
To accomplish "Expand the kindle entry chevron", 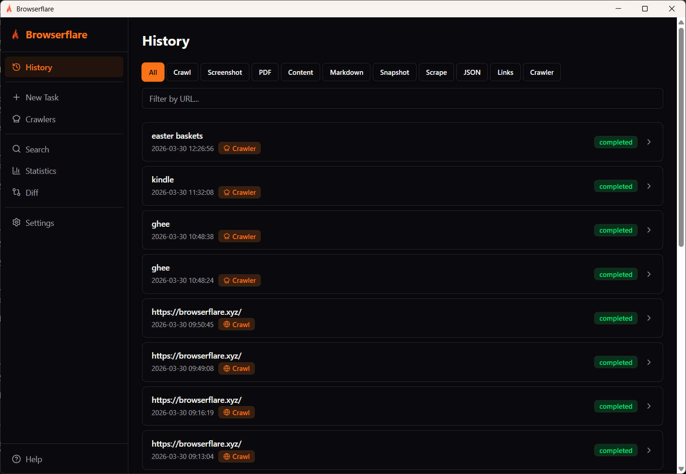I will (649, 186).
